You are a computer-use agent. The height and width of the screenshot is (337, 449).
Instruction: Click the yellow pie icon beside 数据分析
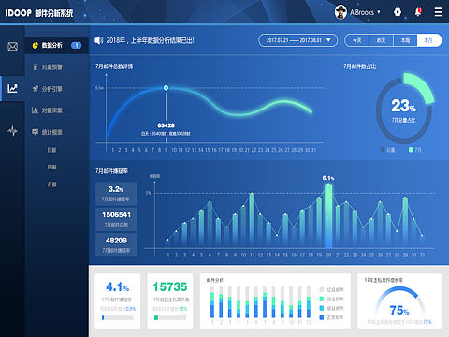tap(36, 45)
